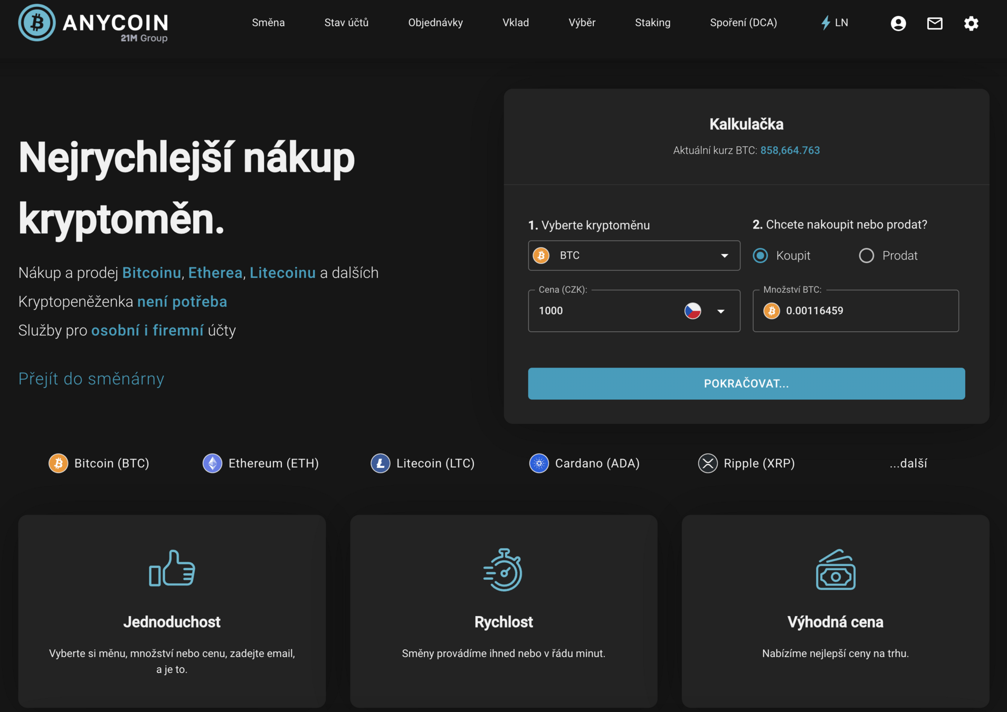Click the Bitcoin (BTC) label
This screenshot has width=1007, height=712.
[x=111, y=464]
